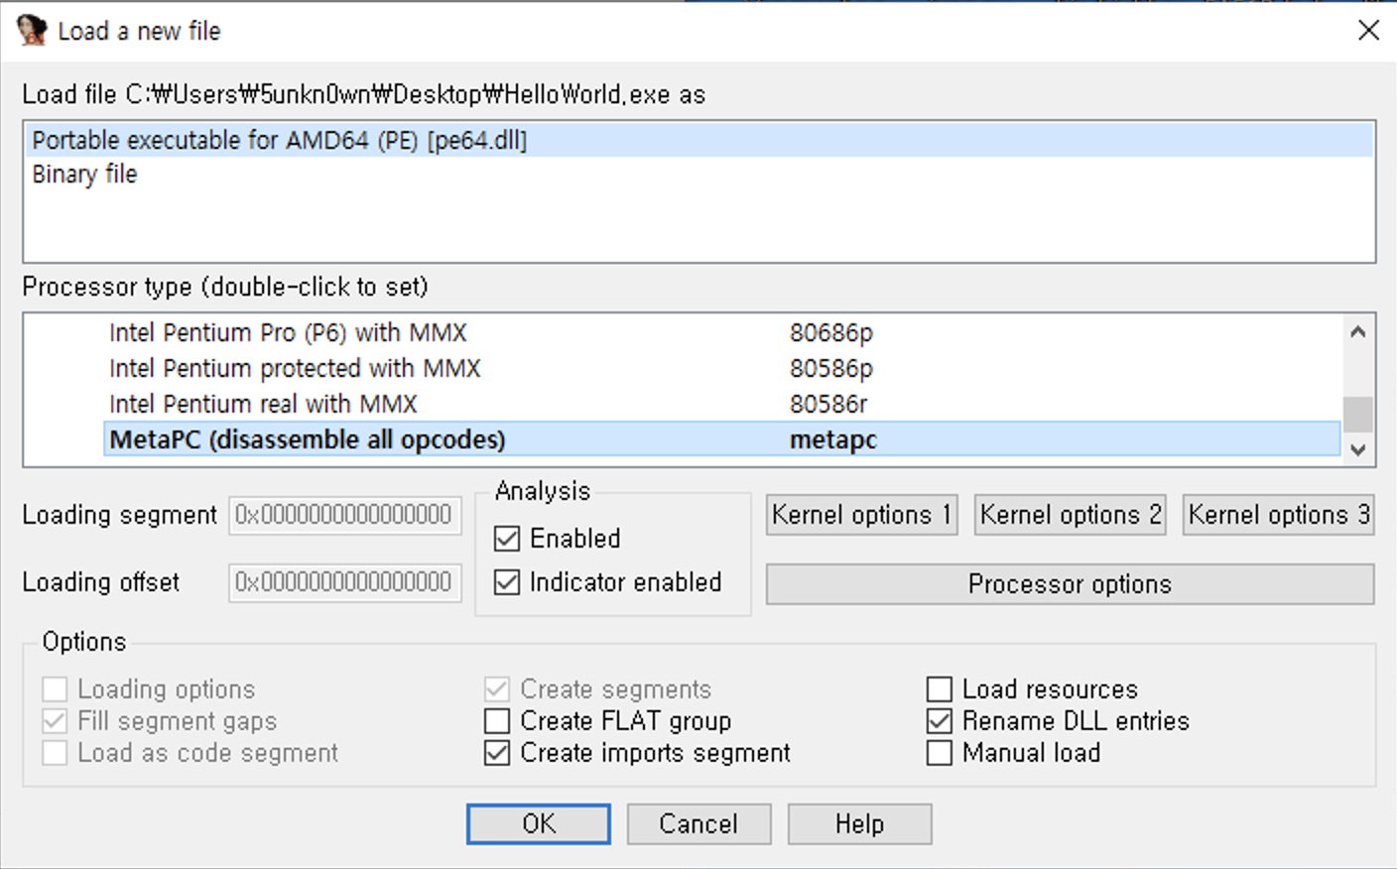The width and height of the screenshot is (1397, 869).
Task: Click the Loading offset input field
Action: (345, 583)
